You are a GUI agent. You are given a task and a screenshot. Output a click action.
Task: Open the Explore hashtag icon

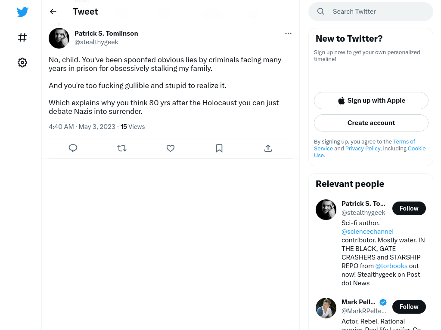(x=22, y=37)
